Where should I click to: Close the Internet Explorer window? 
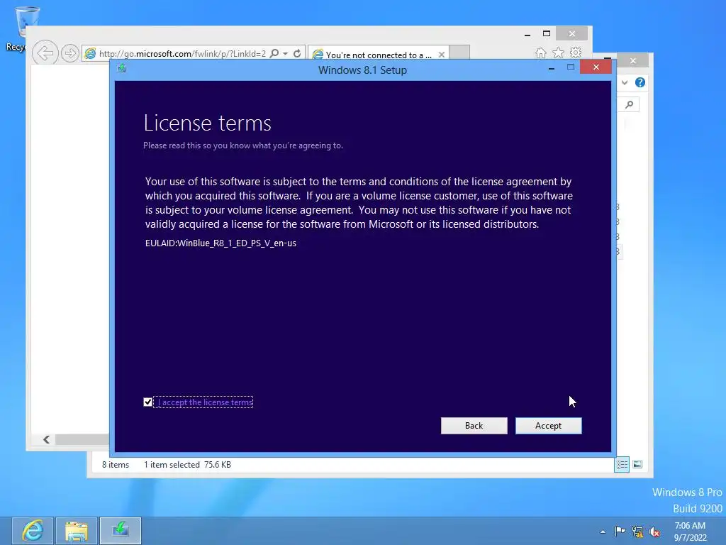tap(572, 33)
